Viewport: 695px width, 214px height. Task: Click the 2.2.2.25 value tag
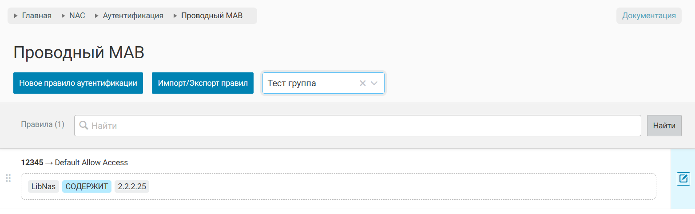coord(132,186)
